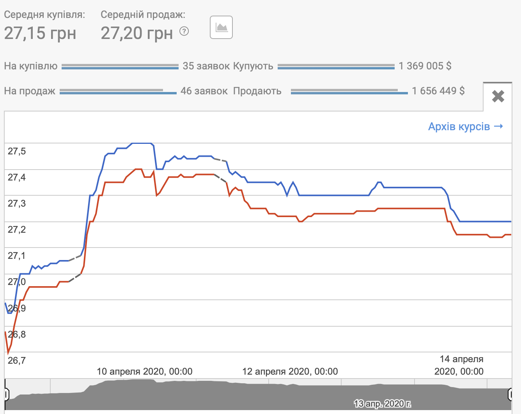This screenshot has width=521, height=414.
Task: Click the 35 заявок text
Action: pyautogui.click(x=206, y=66)
